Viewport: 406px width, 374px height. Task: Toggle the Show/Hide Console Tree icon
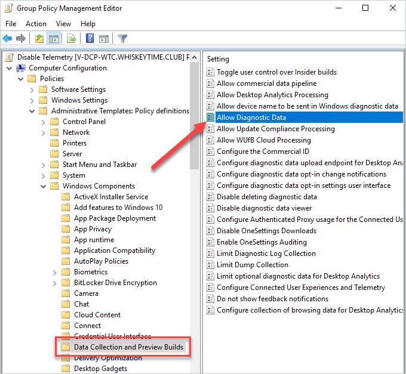pos(54,39)
